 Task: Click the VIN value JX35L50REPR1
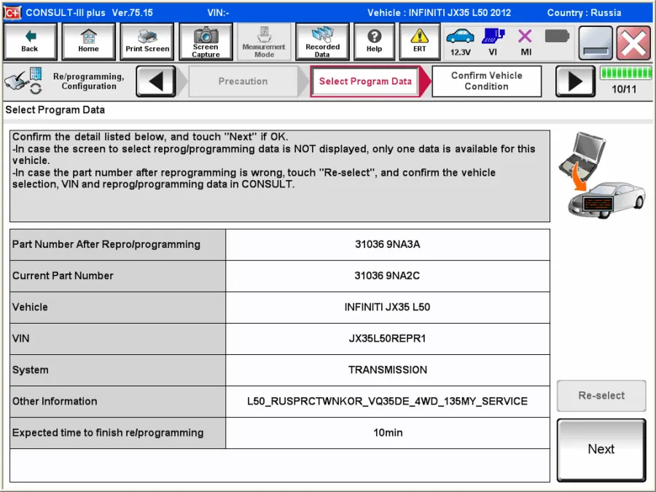[388, 338]
